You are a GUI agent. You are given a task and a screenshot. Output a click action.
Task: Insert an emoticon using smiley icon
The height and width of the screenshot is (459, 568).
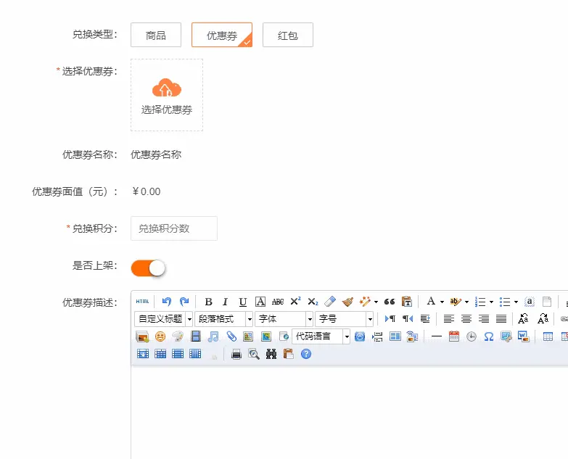coord(160,336)
